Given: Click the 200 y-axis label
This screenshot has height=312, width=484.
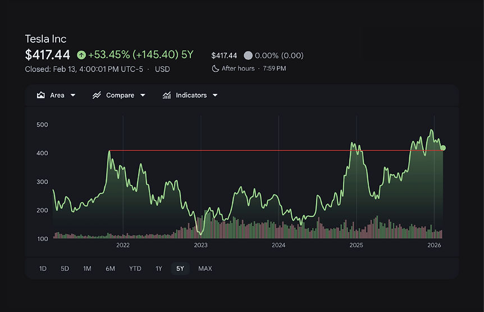Looking at the screenshot, I should point(42,210).
